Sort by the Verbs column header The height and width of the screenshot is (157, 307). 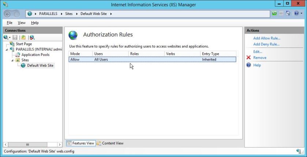[x=182, y=54]
